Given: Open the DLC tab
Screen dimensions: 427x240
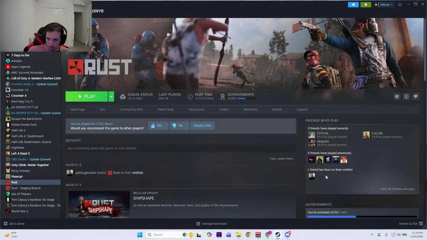Looking at the screenshot, I should (x=103, y=109).
